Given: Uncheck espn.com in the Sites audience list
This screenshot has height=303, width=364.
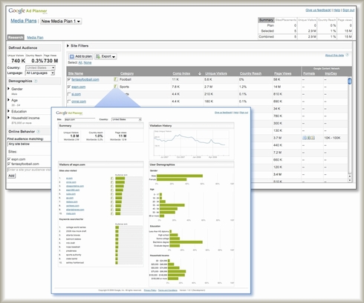Looking at the screenshot, I should tap(9, 159).
